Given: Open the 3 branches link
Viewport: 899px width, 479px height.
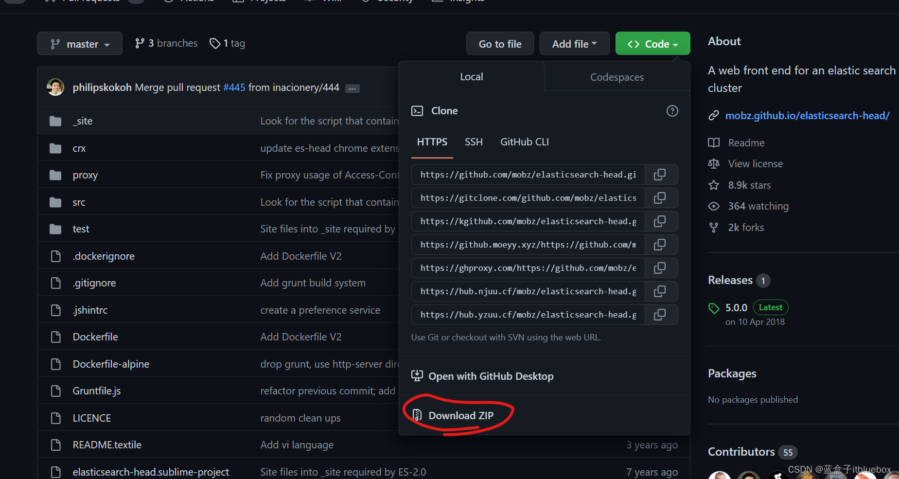Looking at the screenshot, I should coord(166,43).
